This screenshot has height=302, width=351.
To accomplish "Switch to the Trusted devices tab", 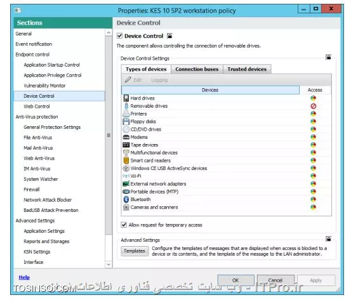I will (247, 69).
